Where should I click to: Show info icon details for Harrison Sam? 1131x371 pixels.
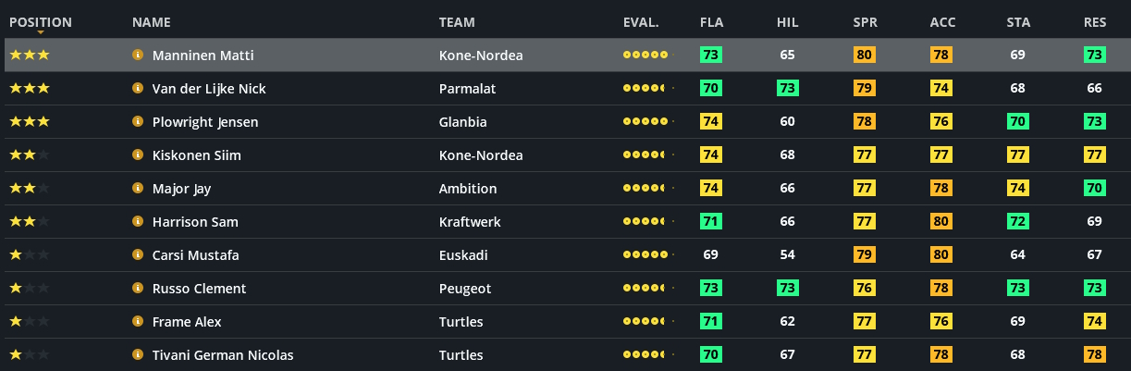(x=138, y=222)
